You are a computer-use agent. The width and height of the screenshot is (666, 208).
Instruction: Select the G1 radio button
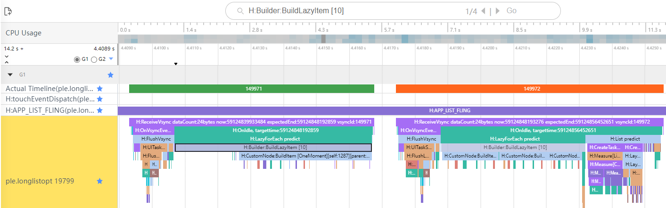77,59
